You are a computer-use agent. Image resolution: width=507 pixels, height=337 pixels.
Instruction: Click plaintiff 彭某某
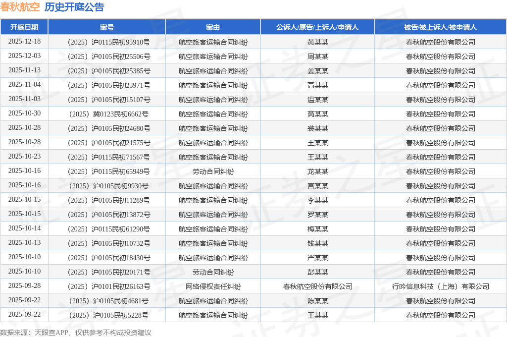(x=317, y=272)
